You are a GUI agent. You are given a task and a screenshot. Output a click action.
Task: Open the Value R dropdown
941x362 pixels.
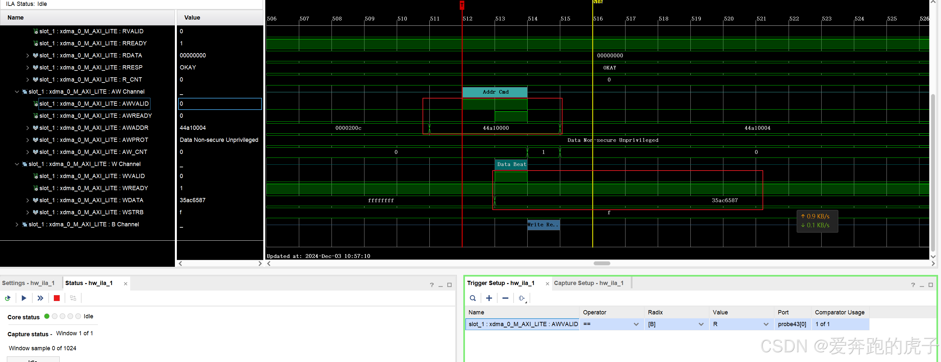coord(766,324)
